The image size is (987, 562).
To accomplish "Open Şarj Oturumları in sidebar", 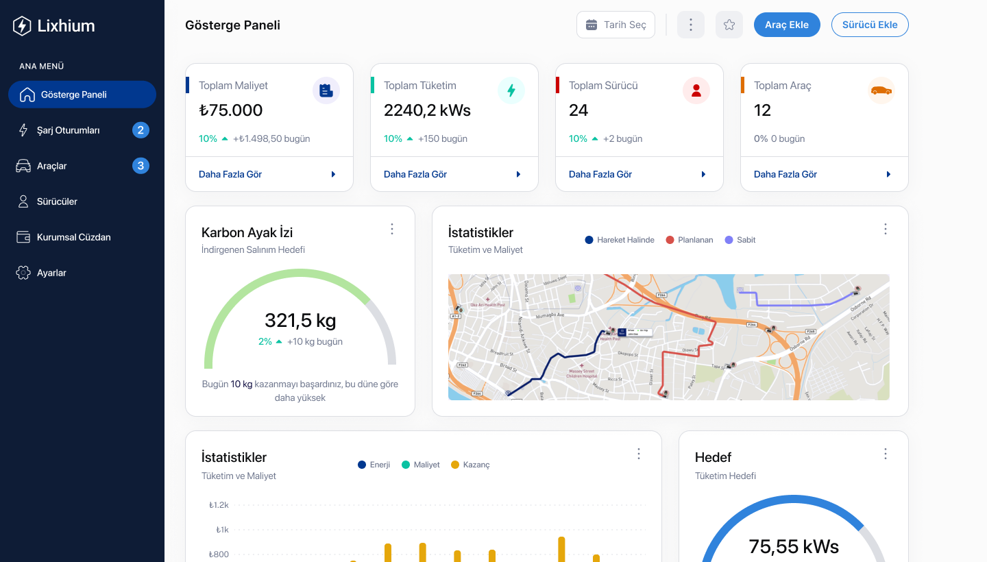I will (x=82, y=130).
